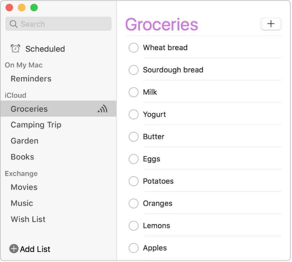Open the Scheduled smart list
This screenshot has height=262, width=292.
coord(45,49)
